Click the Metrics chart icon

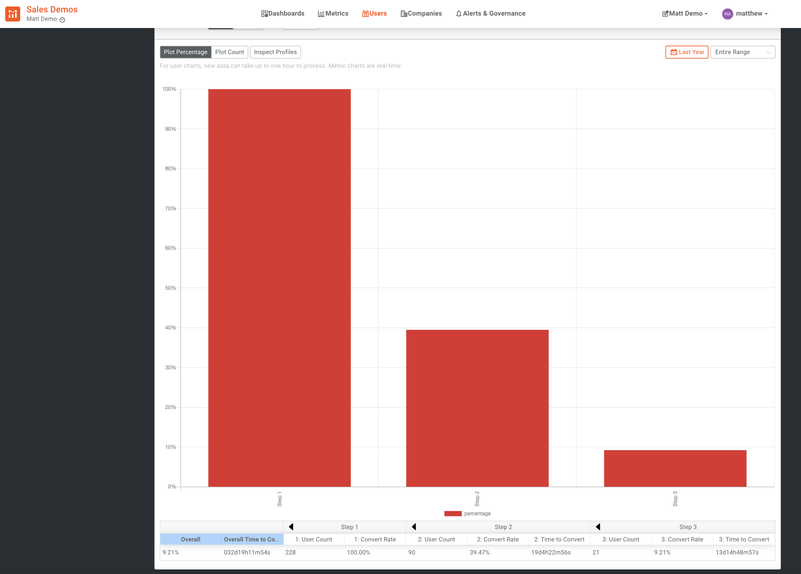[321, 14]
